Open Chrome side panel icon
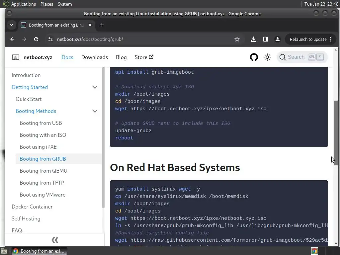Image resolution: width=340 pixels, height=255 pixels. tap(265, 39)
